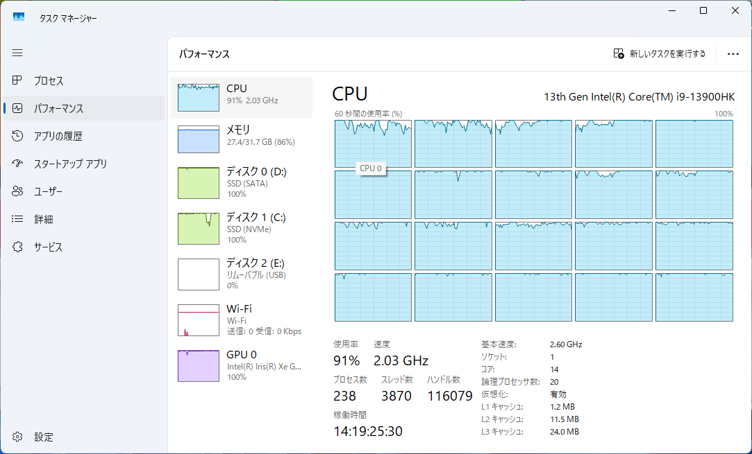Viewport: 752px width, 454px height.
Task: Open 設定 gear at bottom left
Action: (x=18, y=437)
